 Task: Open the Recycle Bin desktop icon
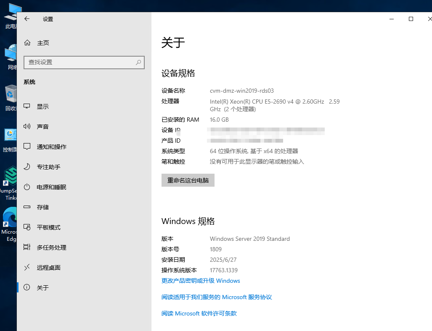click(10, 98)
